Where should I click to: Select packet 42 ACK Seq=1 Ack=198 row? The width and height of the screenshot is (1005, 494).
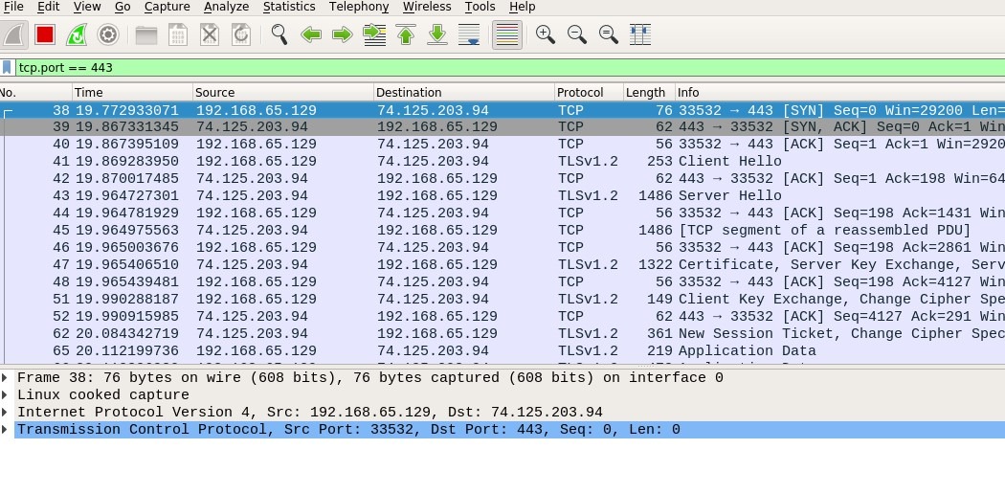tap(502, 179)
